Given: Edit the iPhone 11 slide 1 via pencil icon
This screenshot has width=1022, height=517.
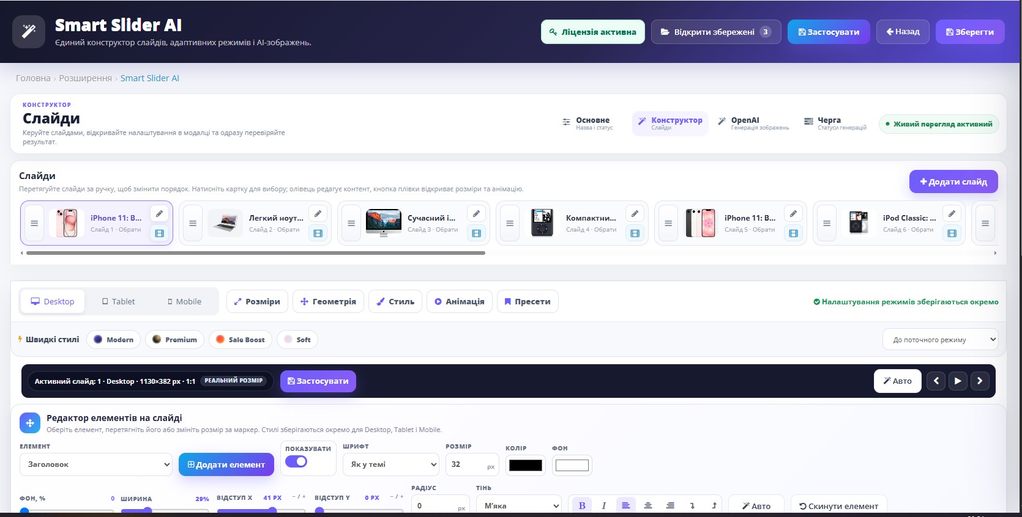Looking at the screenshot, I should 159,213.
